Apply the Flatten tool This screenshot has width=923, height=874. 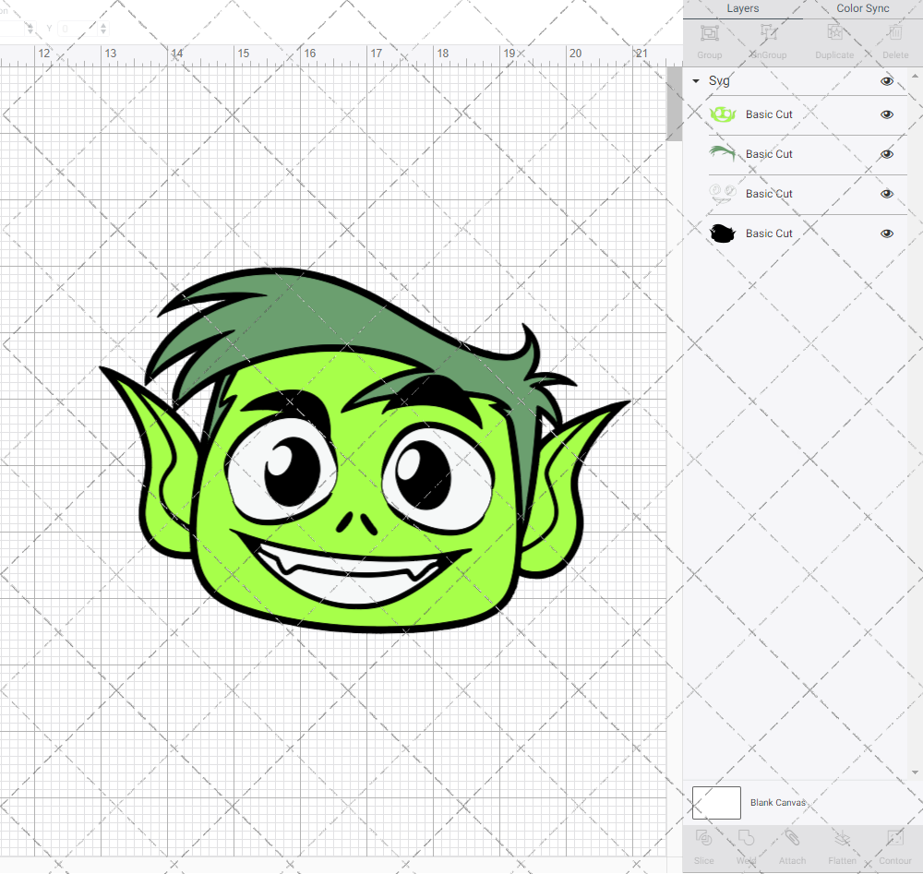point(842,845)
